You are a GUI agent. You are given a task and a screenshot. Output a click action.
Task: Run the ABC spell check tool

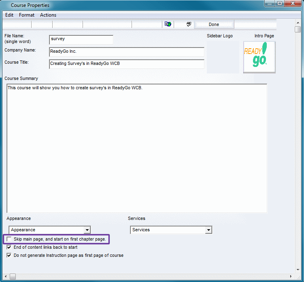[189, 24]
